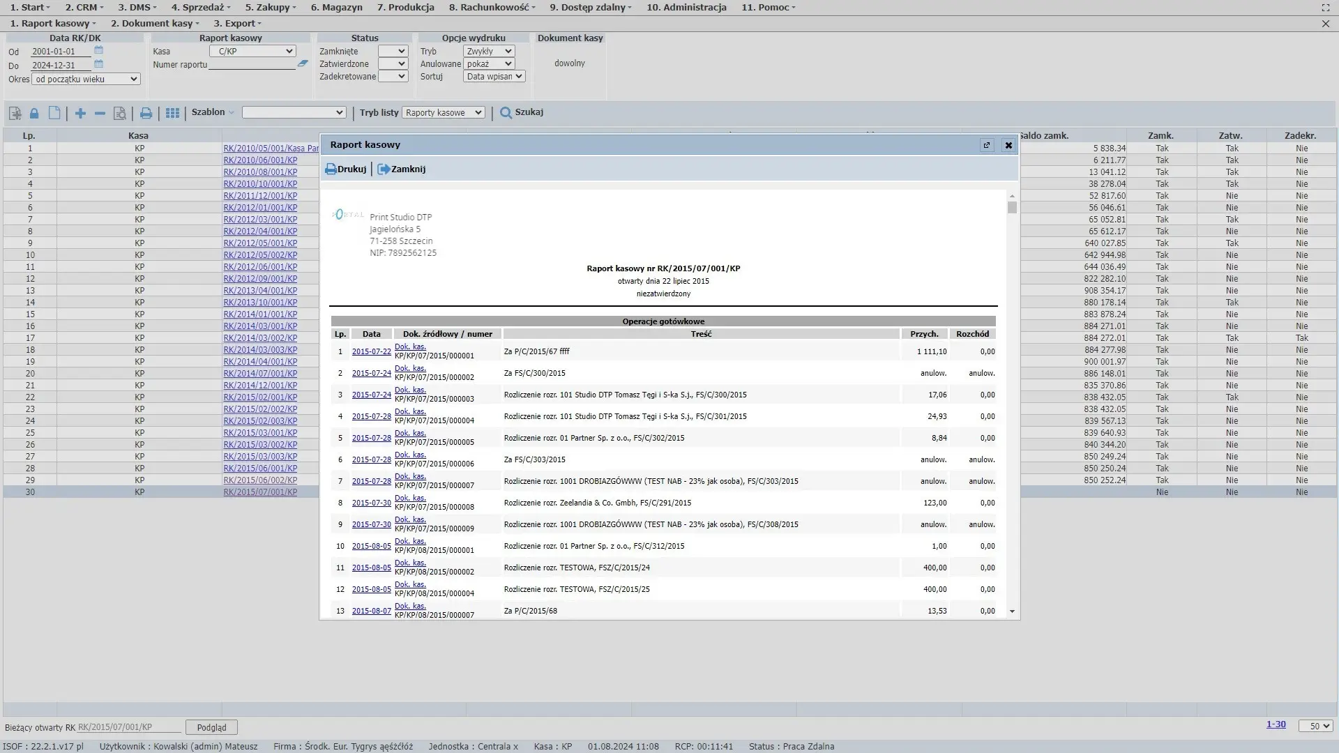Click eraser icon next to Numer raportu
Screen dimensions: 1339x753
pos(303,63)
